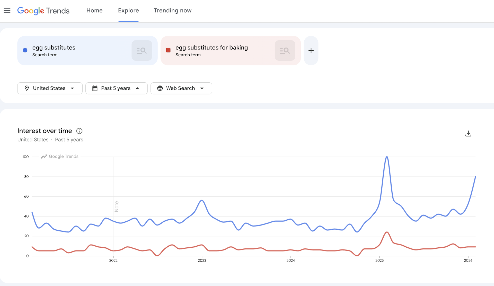Click the blue dot color marker for egg substitutes
Viewport: 494px width, 286px height.
point(25,50)
